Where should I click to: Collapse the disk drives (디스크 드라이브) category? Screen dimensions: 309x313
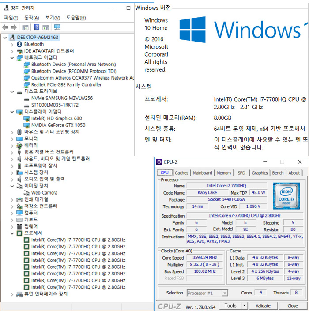[x=12, y=92]
